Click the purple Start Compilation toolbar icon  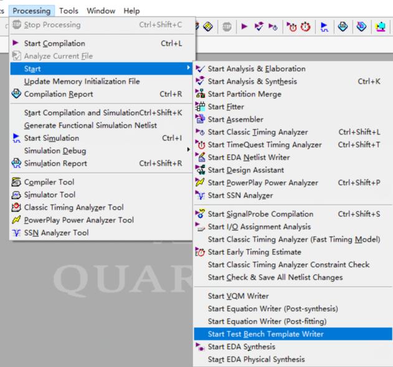(244, 26)
